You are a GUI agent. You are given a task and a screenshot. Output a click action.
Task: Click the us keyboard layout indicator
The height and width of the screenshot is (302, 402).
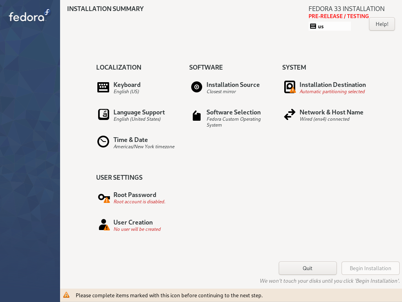330,26
